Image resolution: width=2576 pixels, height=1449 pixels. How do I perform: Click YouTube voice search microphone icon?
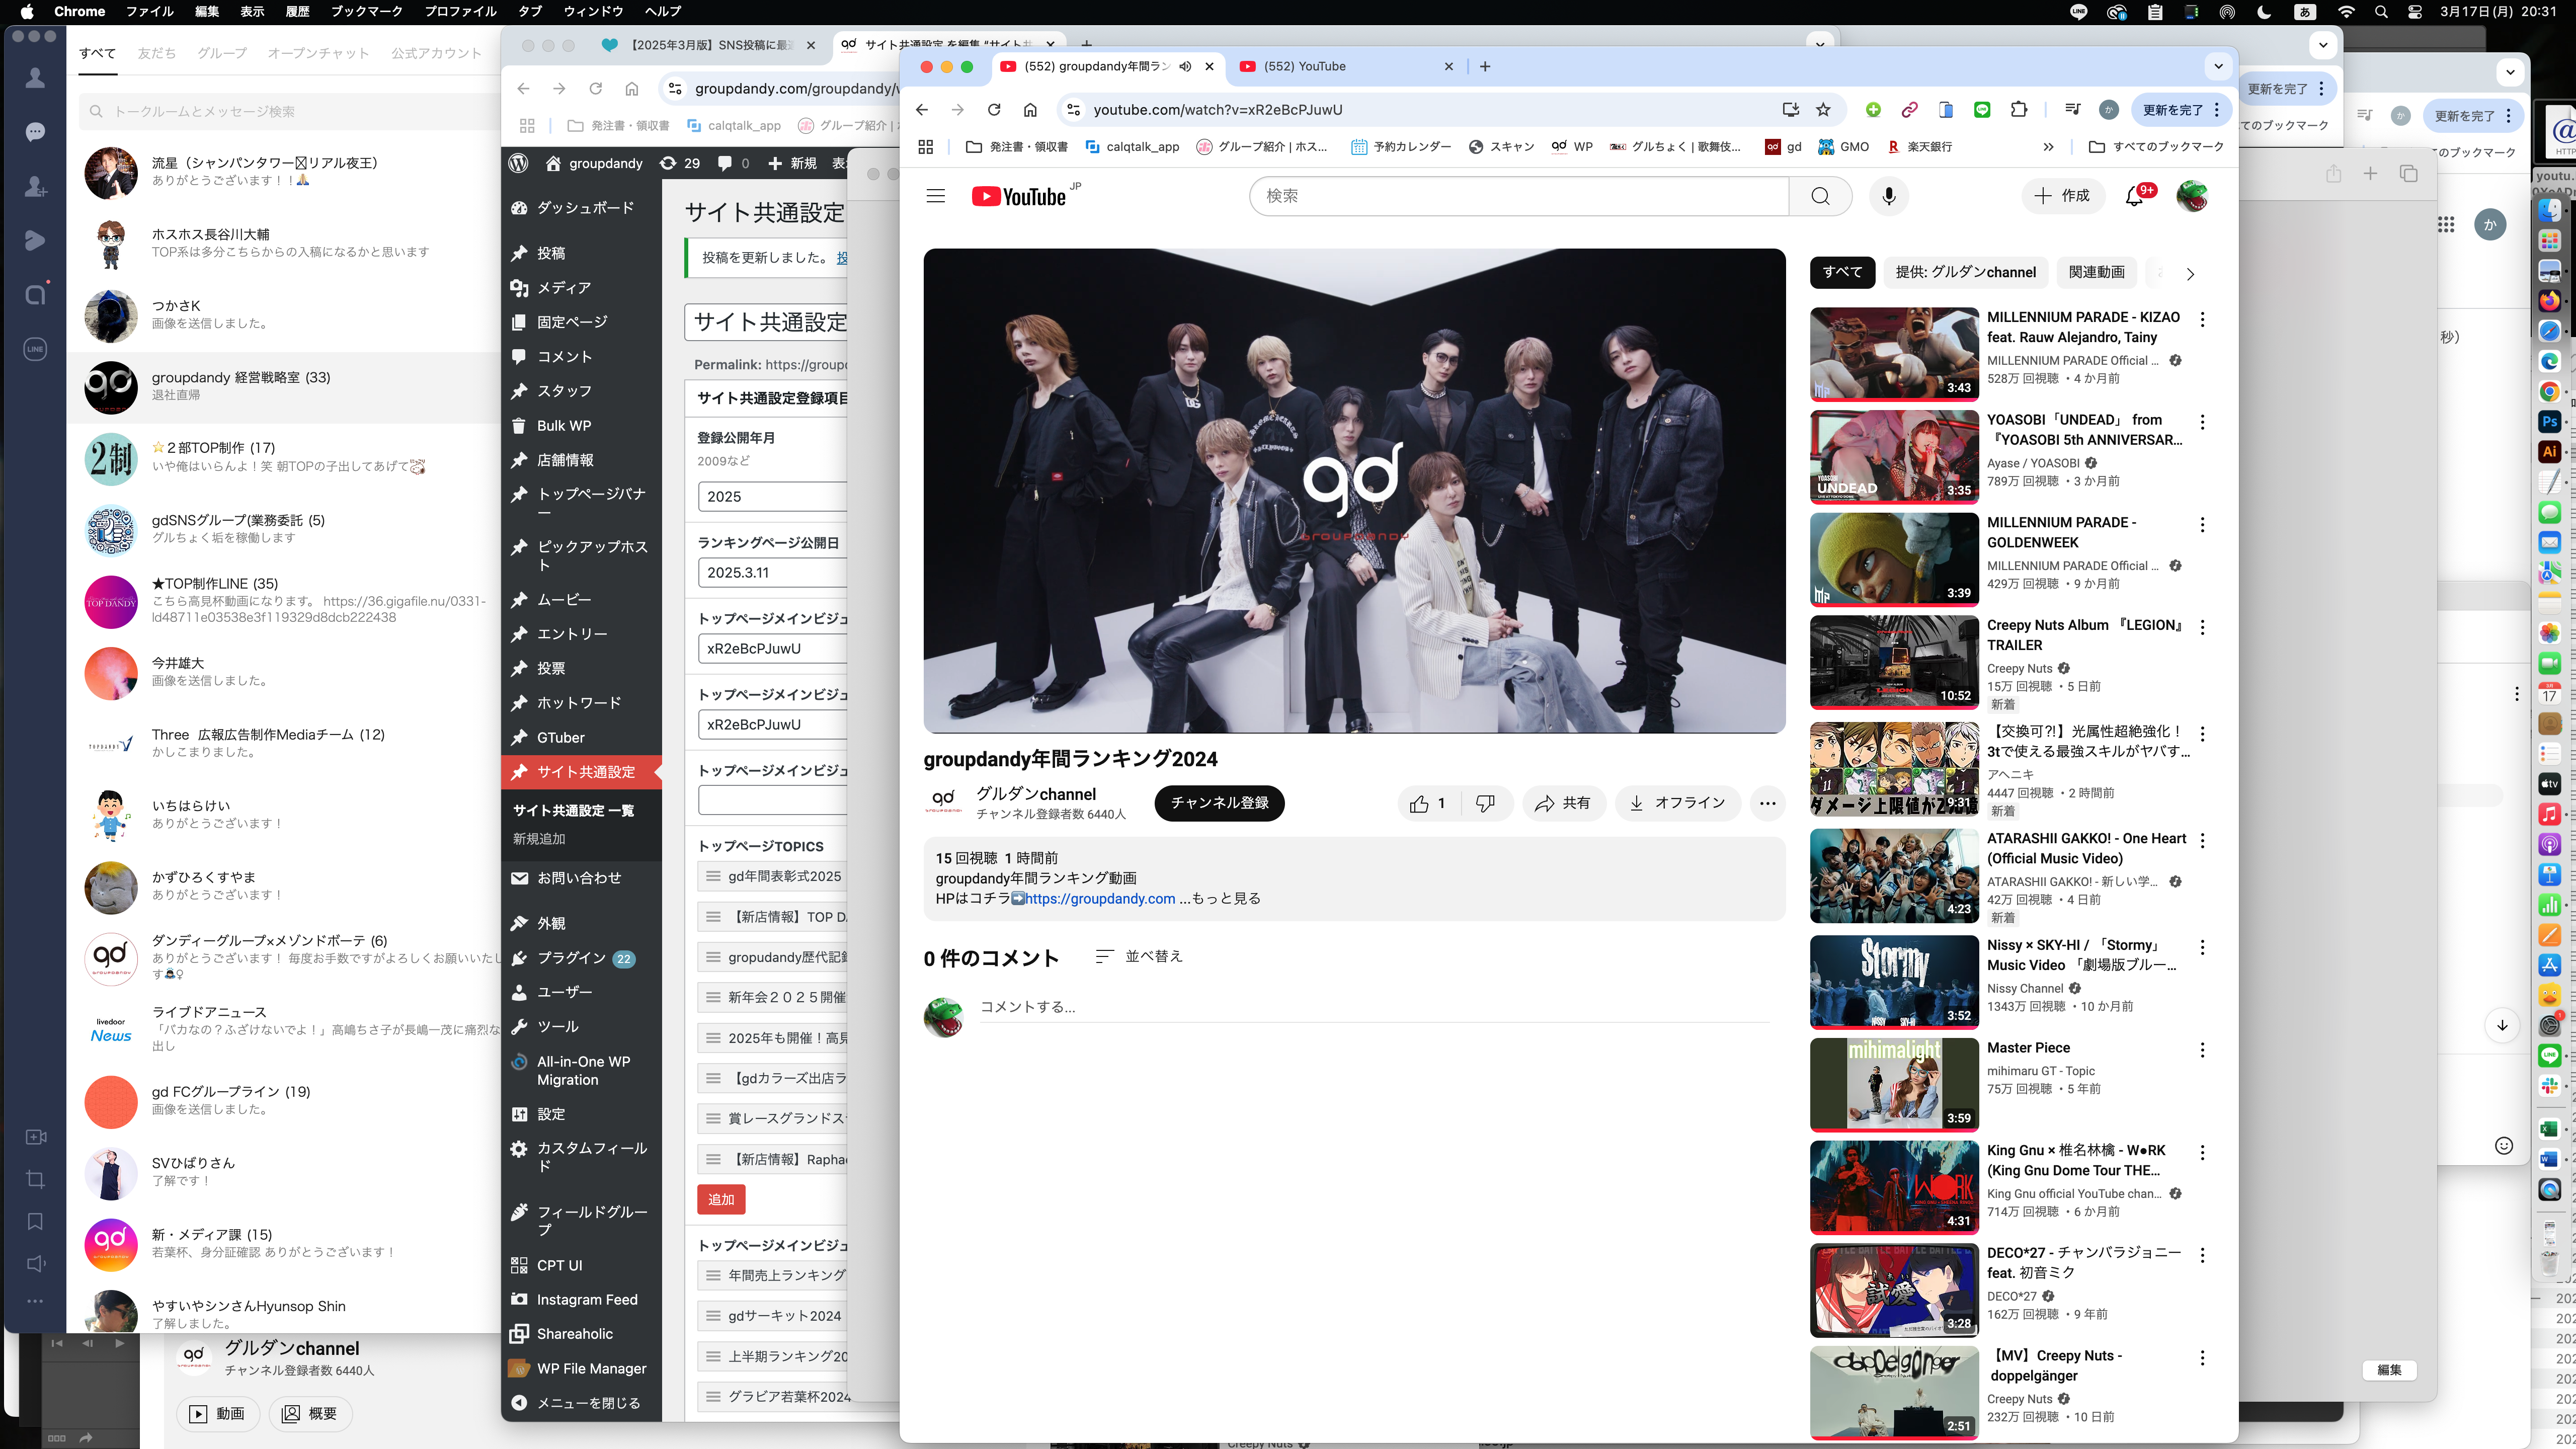[x=1889, y=196]
